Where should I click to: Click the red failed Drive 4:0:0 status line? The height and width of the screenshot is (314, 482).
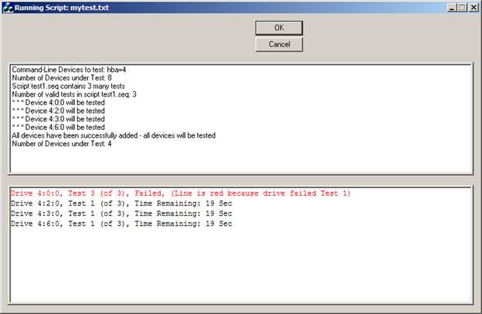click(x=181, y=193)
